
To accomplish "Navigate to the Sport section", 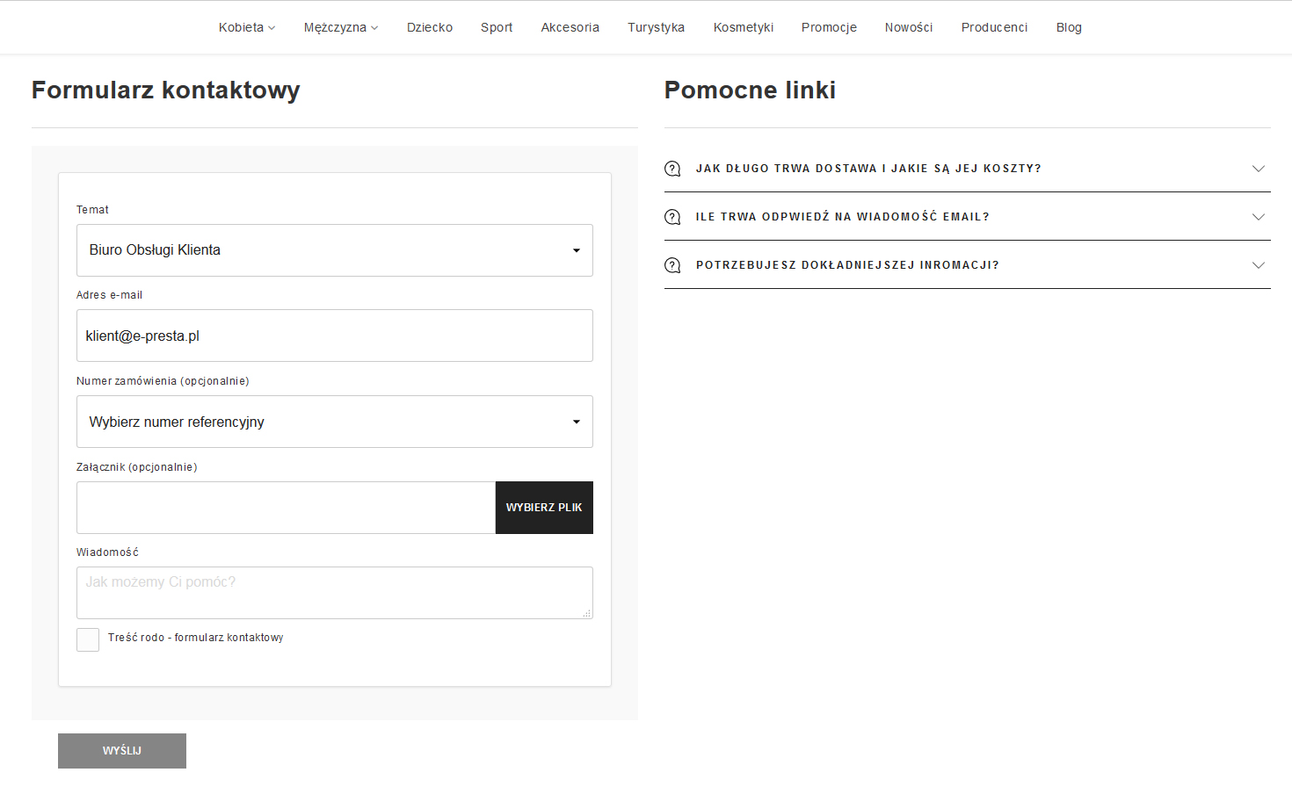I will click(x=497, y=27).
